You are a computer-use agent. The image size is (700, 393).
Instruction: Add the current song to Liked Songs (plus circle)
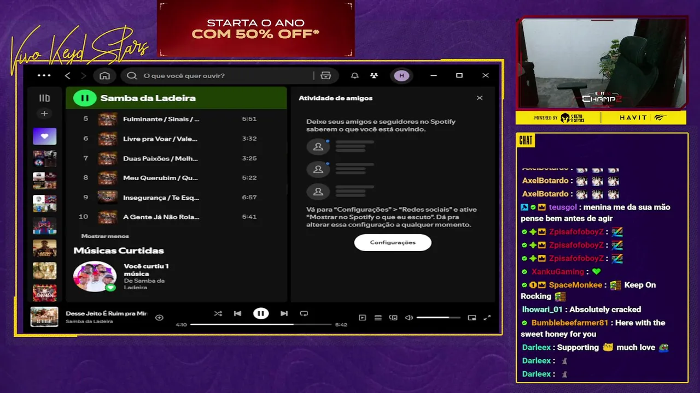pos(159,318)
